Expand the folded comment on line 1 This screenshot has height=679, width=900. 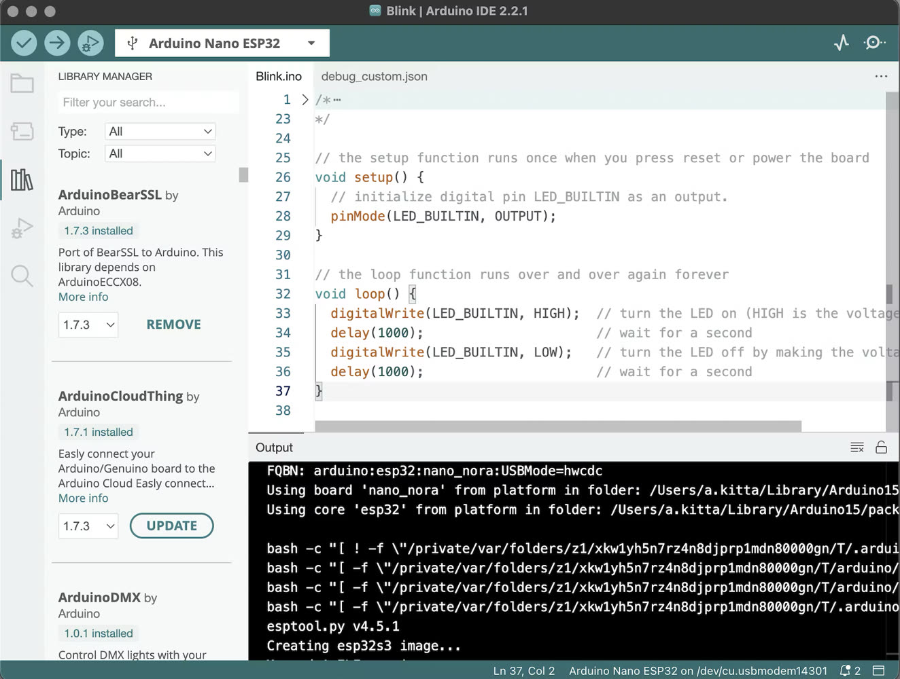click(x=305, y=100)
